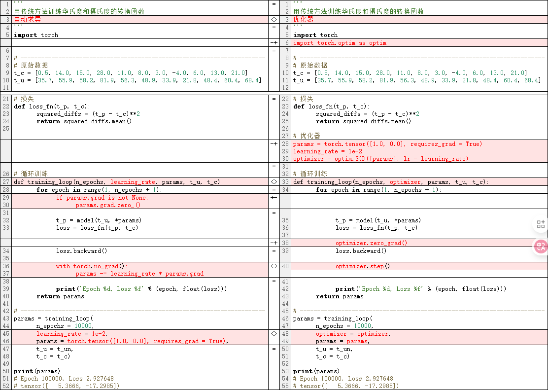Click right-pane 'n_epochs = 10000,' on line 47
This screenshot has height=390, width=548.
click(344, 326)
